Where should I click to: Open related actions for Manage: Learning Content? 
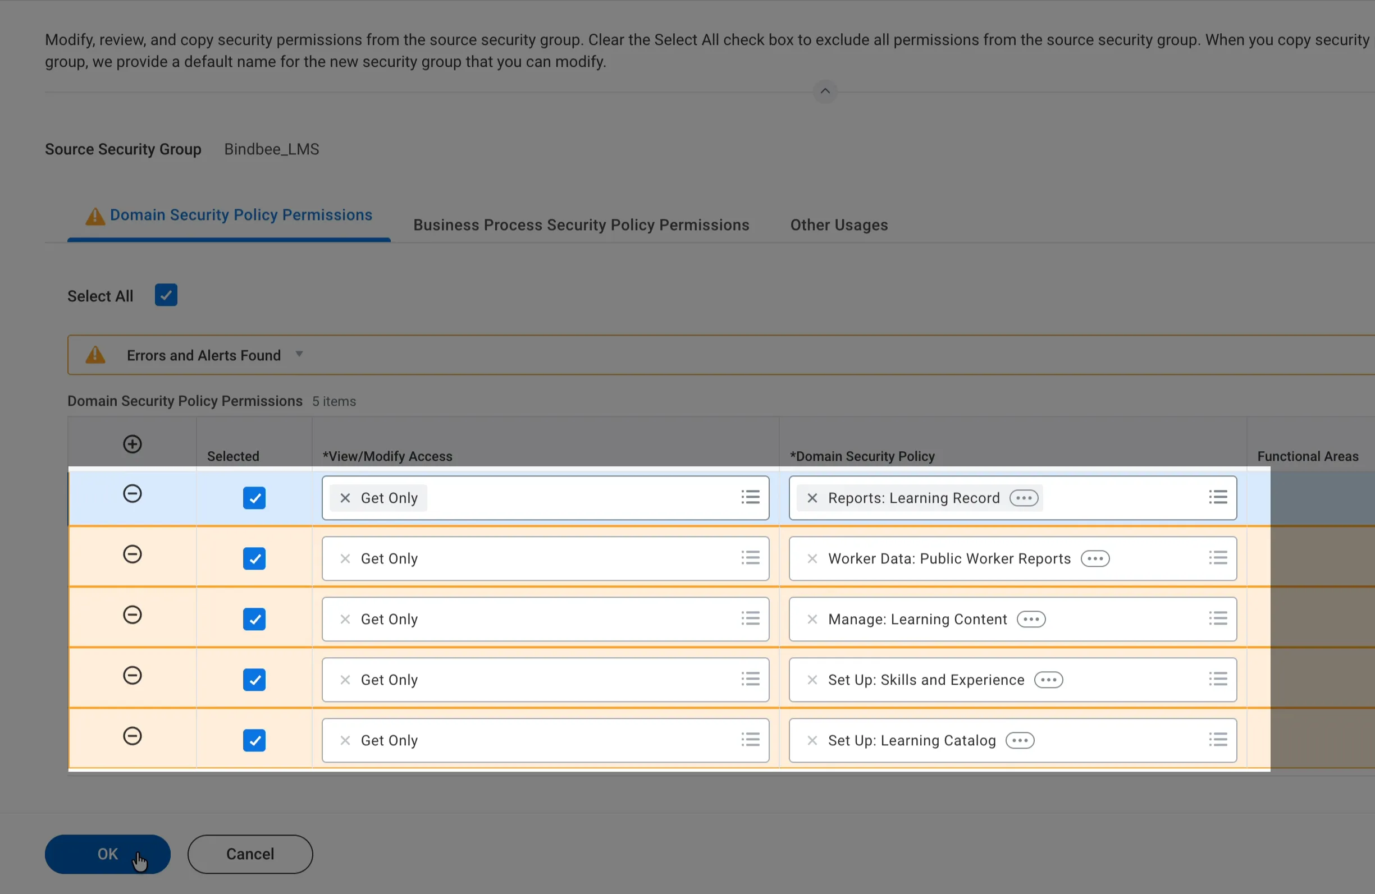[1031, 619]
